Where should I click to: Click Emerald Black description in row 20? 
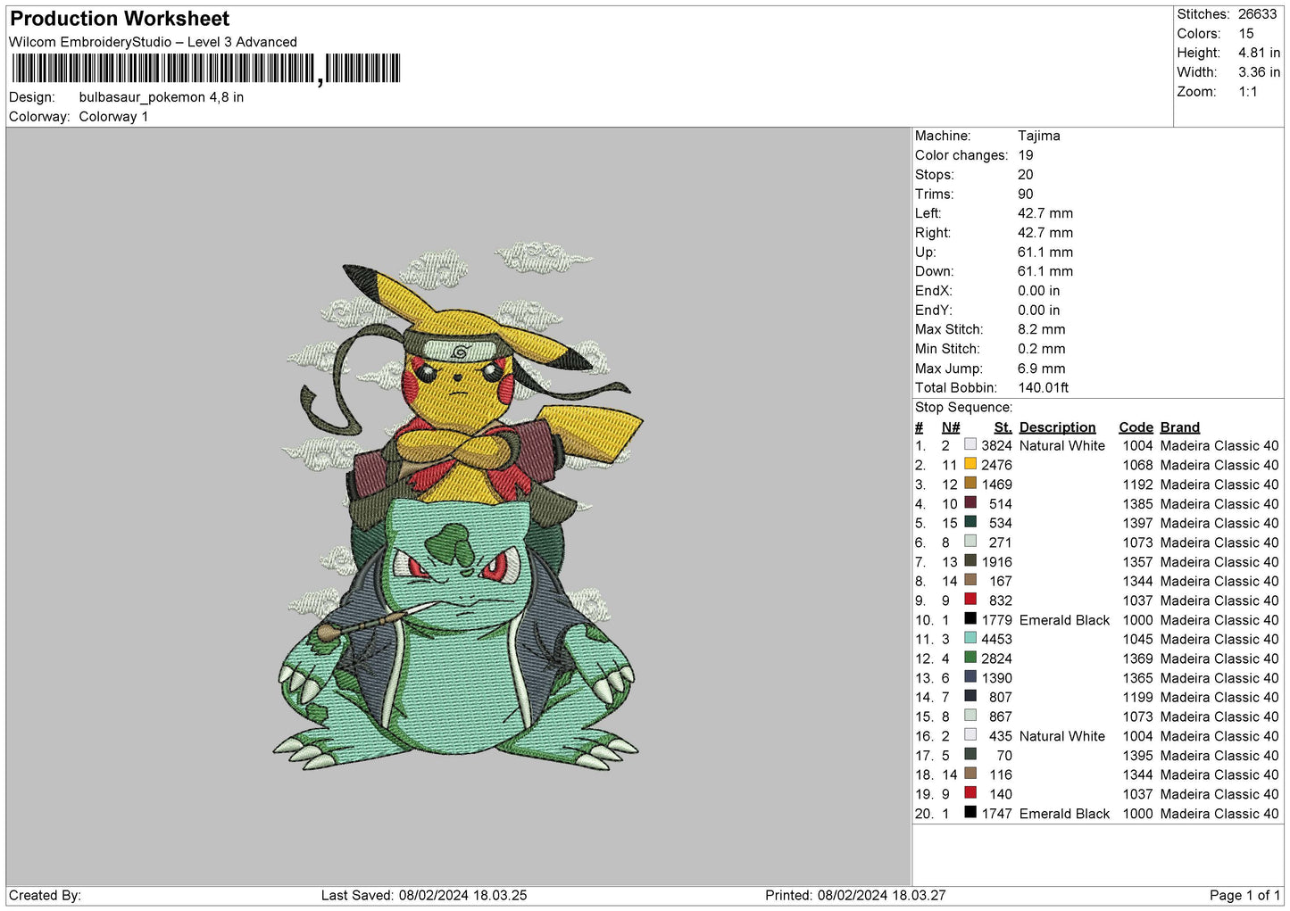point(1064,814)
